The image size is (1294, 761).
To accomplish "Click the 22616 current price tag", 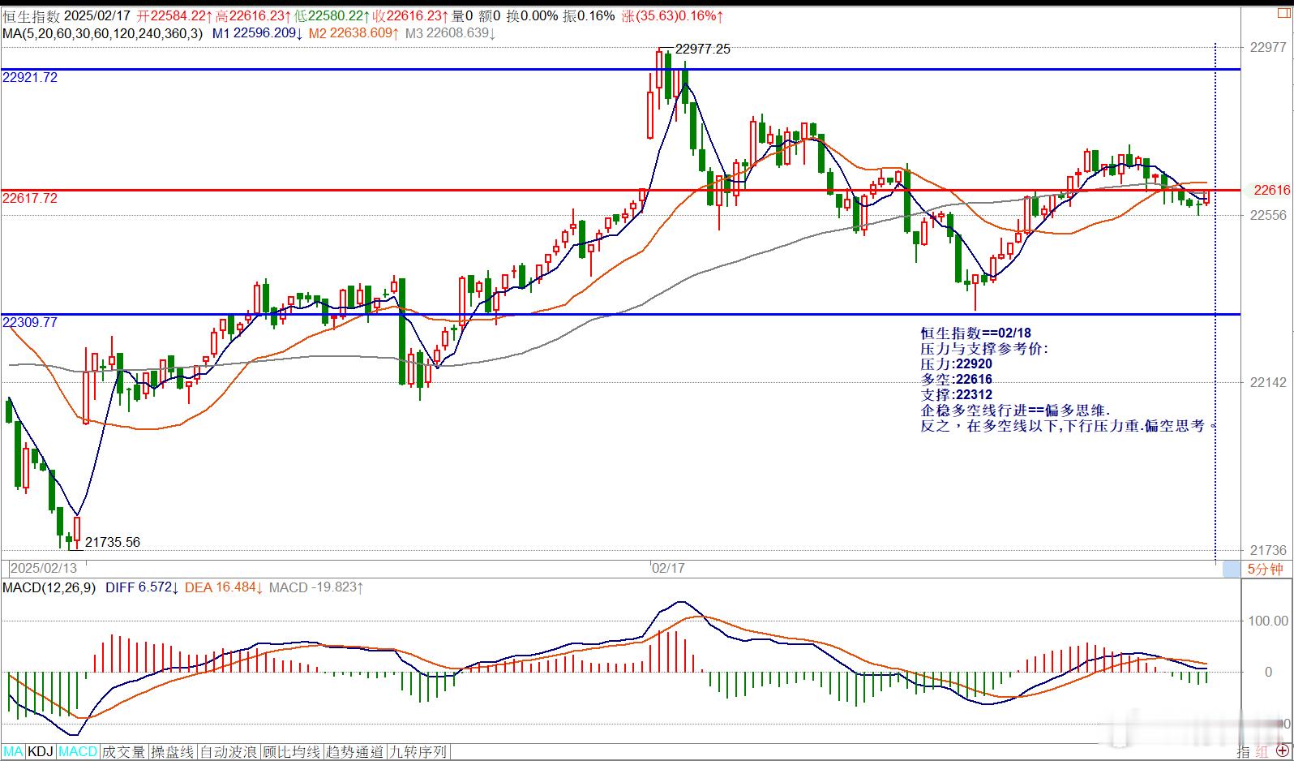I will point(1271,190).
